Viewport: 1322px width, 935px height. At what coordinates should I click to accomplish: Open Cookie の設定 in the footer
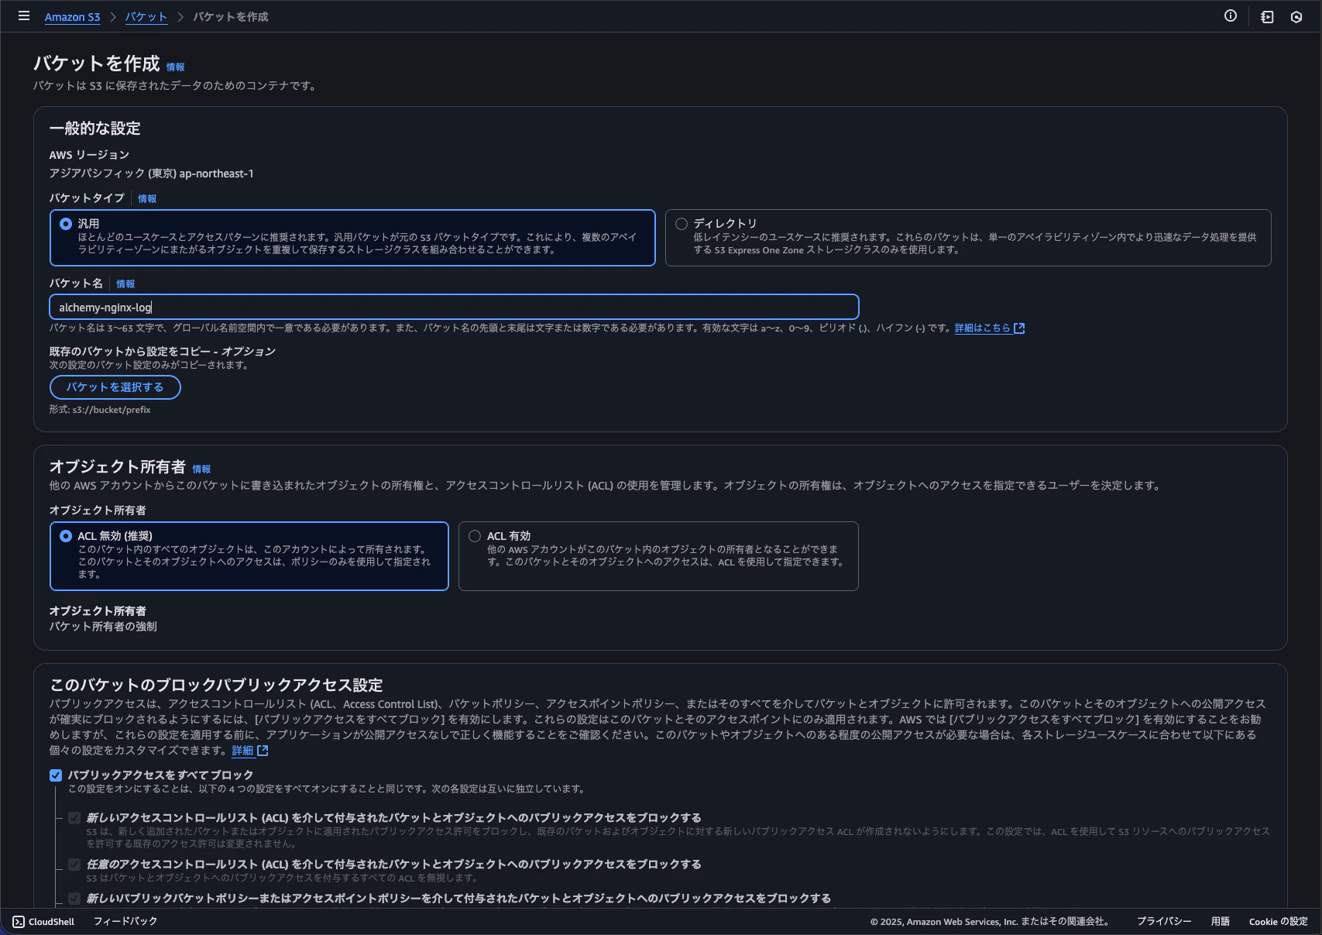[1278, 922]
